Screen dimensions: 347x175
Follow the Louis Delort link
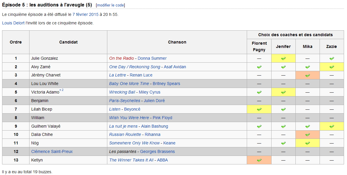[x=13, y=23]
